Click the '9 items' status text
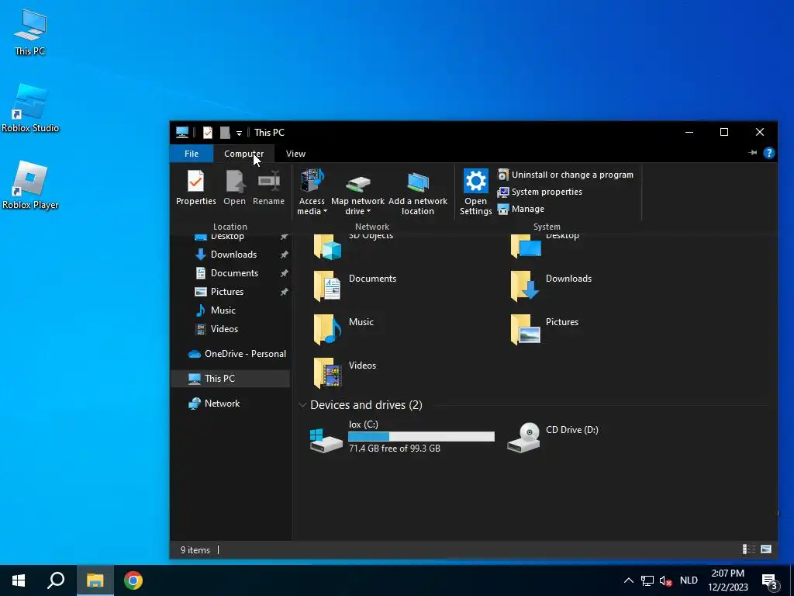This screenshot has width=794, height=596. [195, 550]
